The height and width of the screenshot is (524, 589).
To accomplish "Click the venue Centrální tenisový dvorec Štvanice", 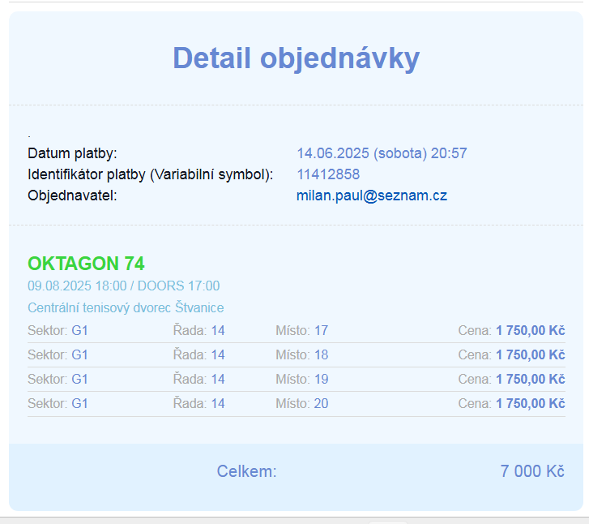I will pyautogui.click(x=126, y=307).
